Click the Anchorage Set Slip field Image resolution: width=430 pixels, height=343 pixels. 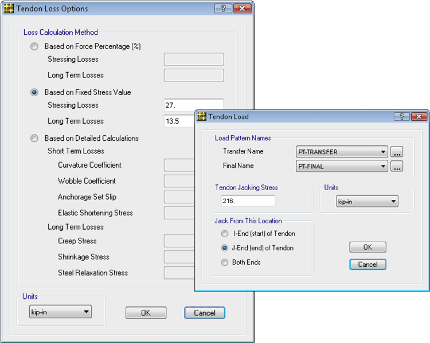pos(179,197)
